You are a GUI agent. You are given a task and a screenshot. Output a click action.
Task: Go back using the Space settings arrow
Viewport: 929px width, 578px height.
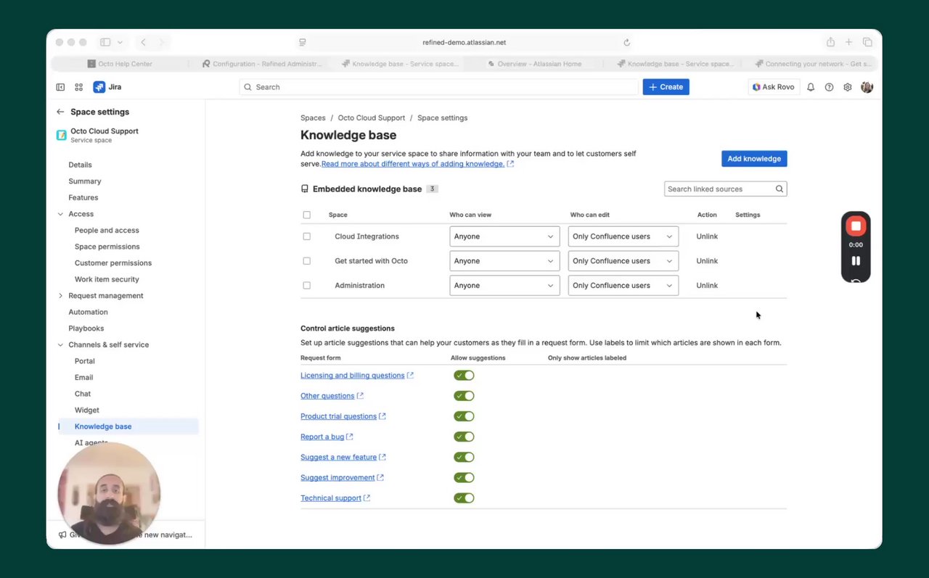click(x=60, y=112)
